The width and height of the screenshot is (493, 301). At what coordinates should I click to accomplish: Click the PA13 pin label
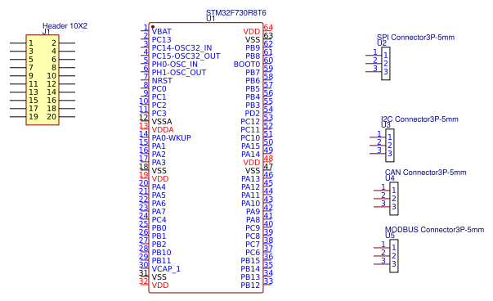click(x=250, y=178)
